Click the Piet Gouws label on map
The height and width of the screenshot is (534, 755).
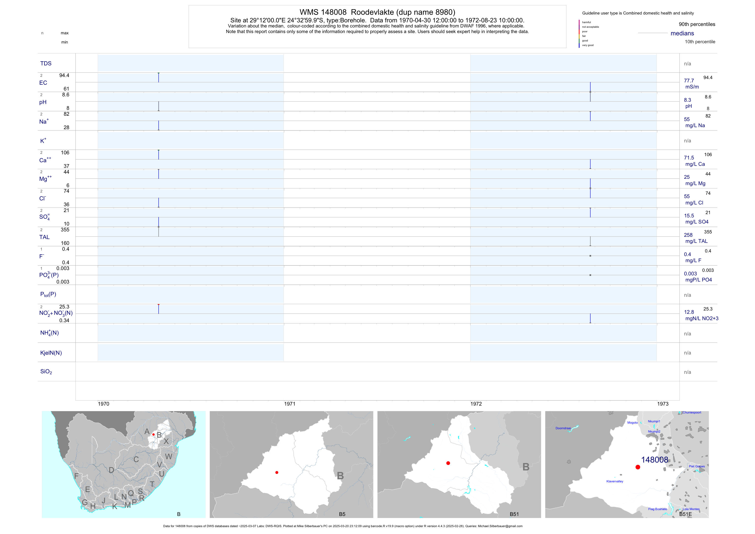click(x=697, y=466)
